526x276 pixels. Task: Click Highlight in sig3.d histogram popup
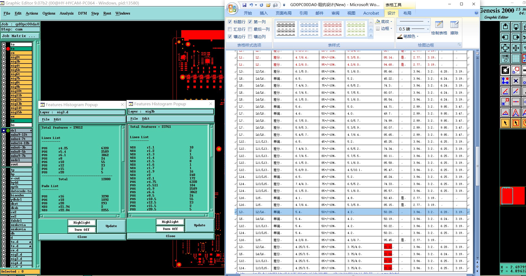[82, 223]
